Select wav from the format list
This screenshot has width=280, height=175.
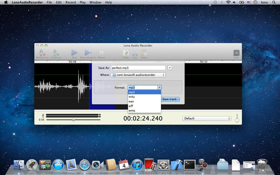click(132, 101)
